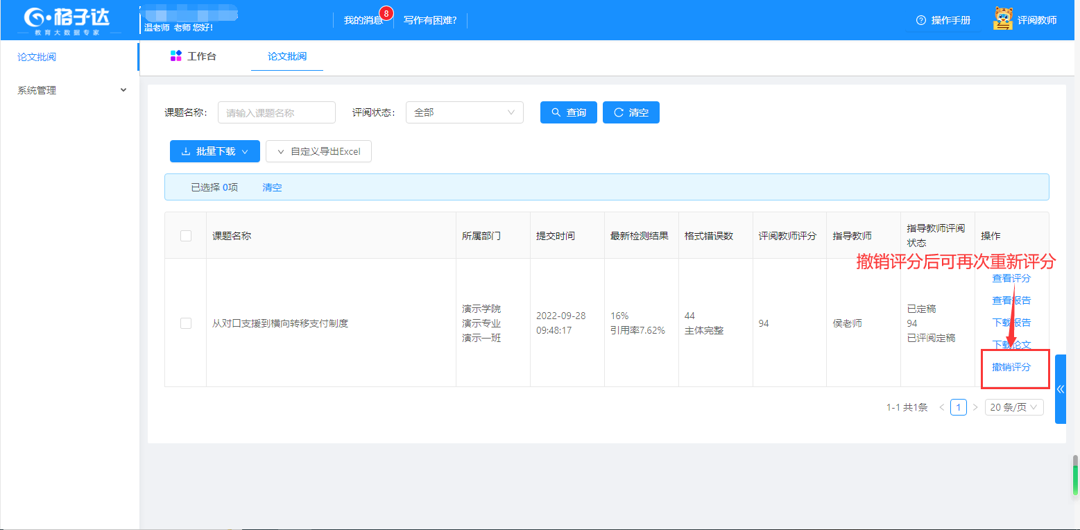The width and height of the screenshot is (1080, 530).
Task: Switch to the 工作台 tab
Action: tap(201, 56)
